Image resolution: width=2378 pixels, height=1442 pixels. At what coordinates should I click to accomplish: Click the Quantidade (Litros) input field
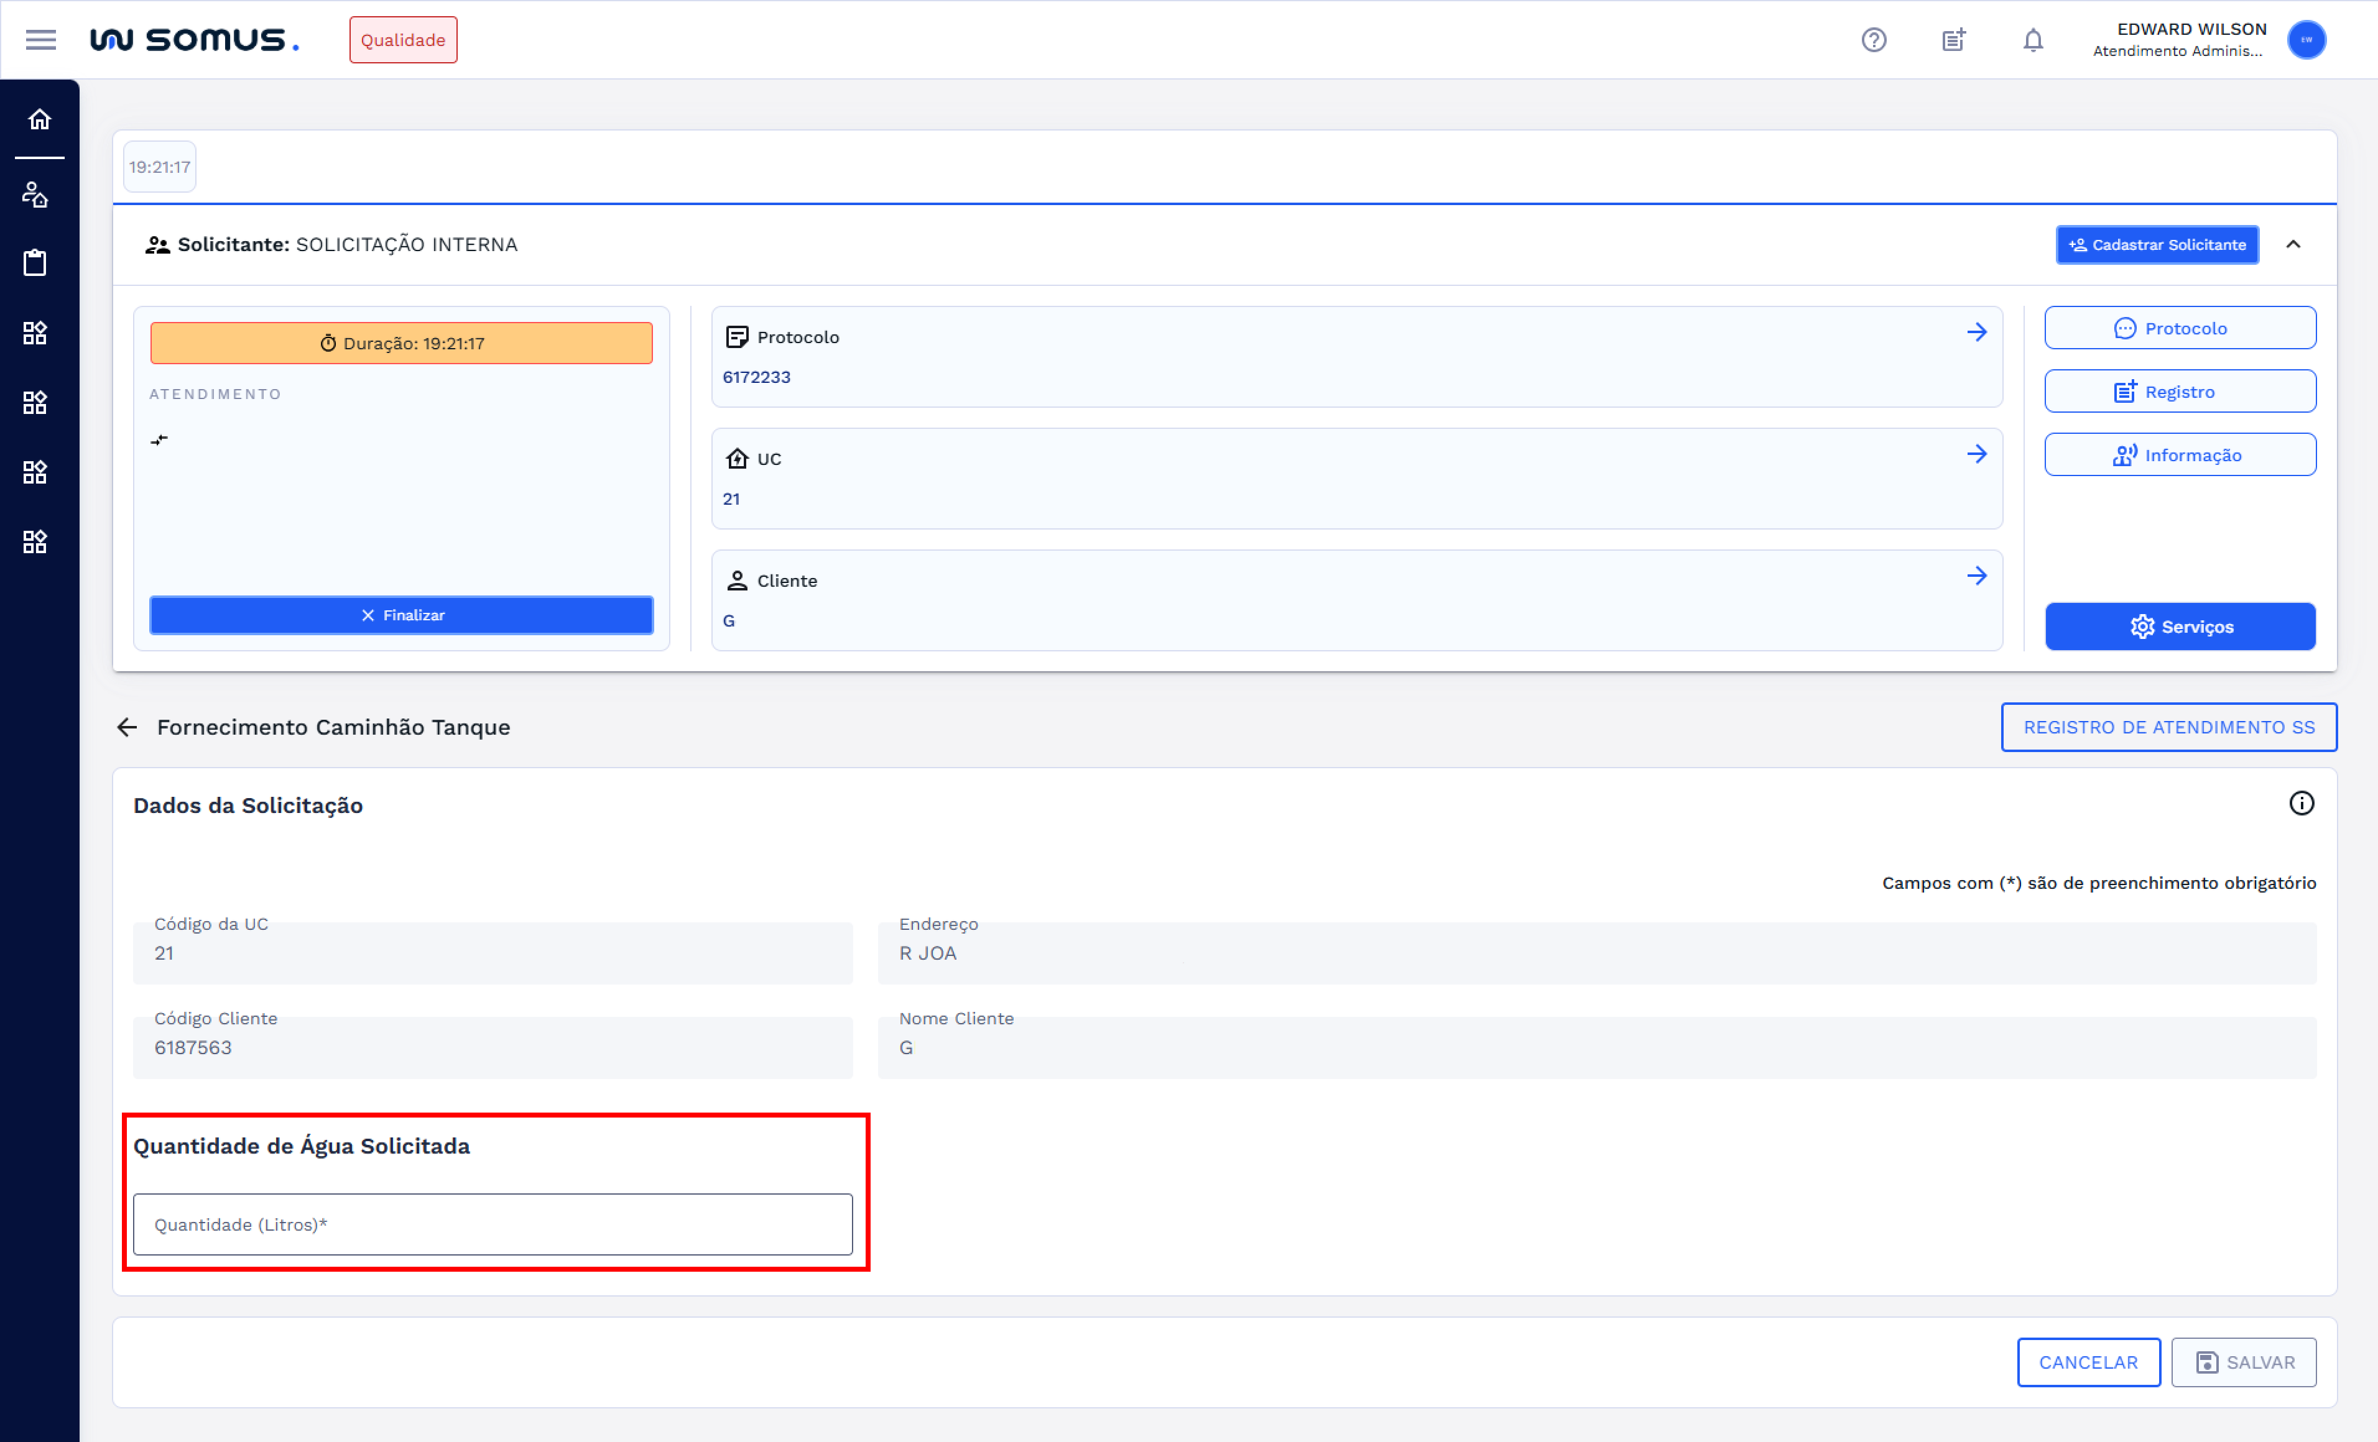click(x=492, y=1224)
